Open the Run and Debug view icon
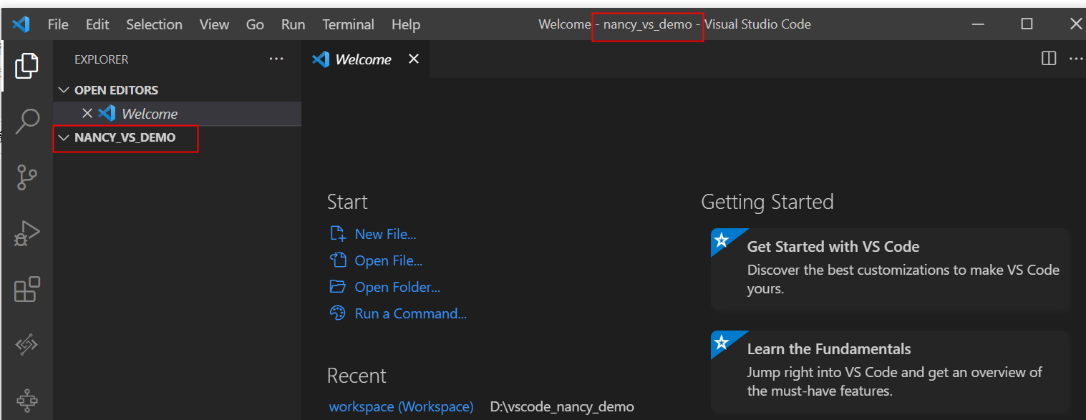This screenshot has width=1086, height=420. tap(26, 234)
